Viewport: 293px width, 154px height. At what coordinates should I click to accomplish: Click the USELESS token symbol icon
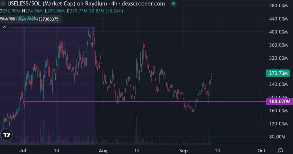(3, 3)
